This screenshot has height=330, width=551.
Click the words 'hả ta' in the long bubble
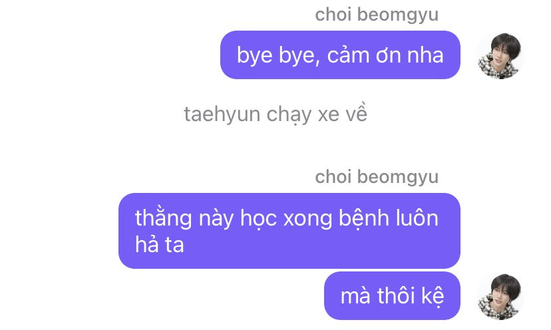point(160,244)
